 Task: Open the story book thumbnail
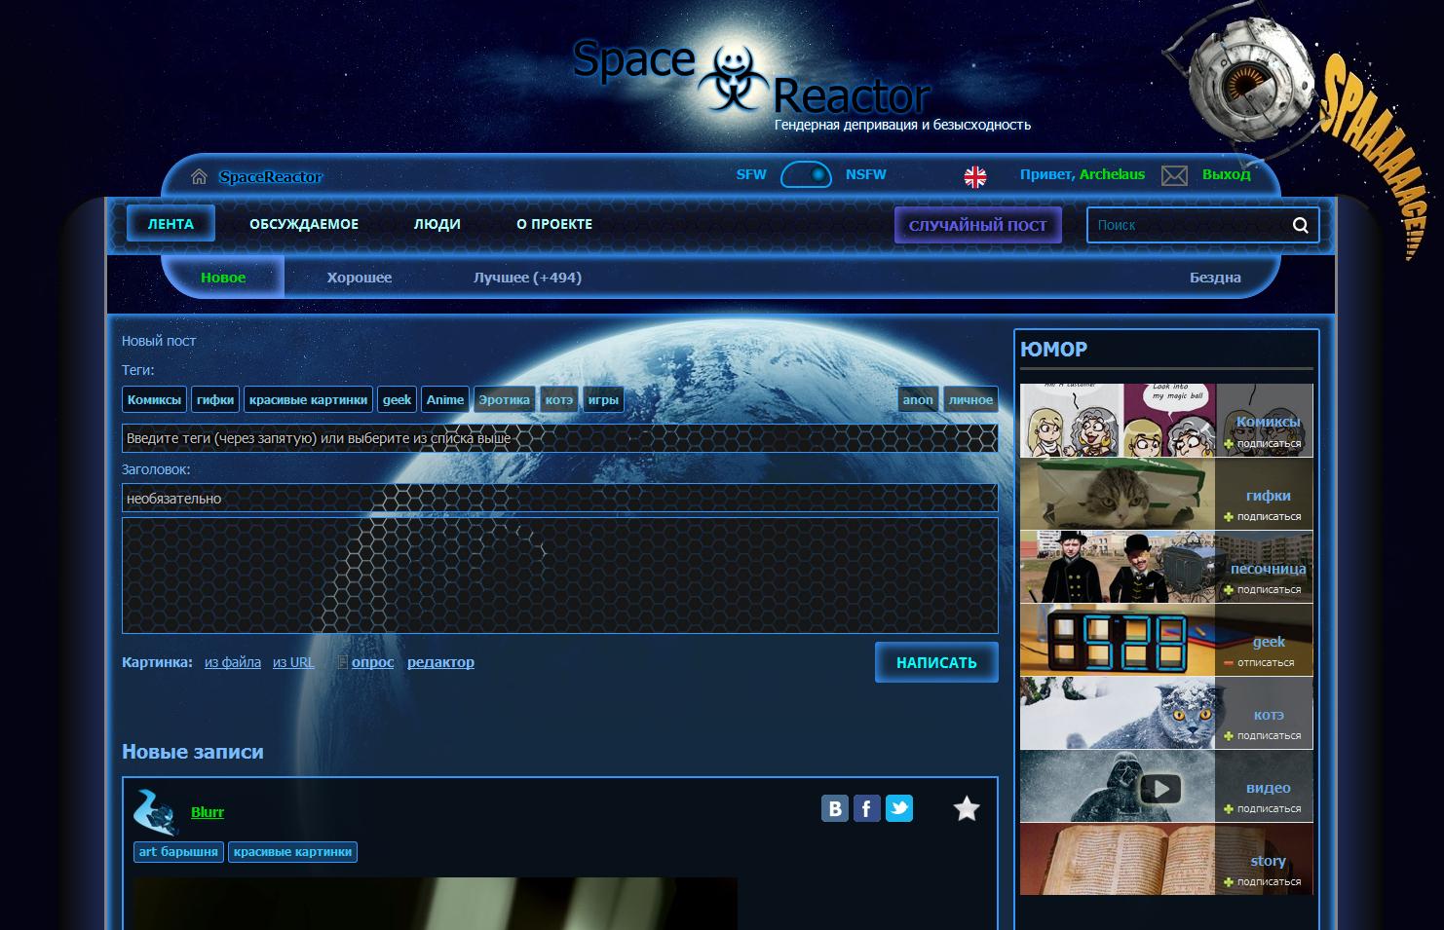(1118, 859)
